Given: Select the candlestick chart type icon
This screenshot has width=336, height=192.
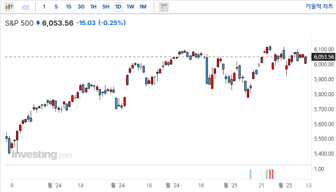Looking at the screenshot, I should [9, 7].
